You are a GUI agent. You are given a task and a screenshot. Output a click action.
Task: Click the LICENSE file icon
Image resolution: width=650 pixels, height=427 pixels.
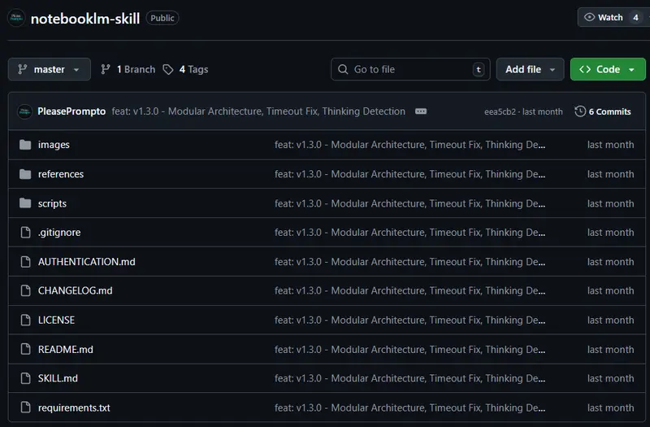[x=24, y=320]
